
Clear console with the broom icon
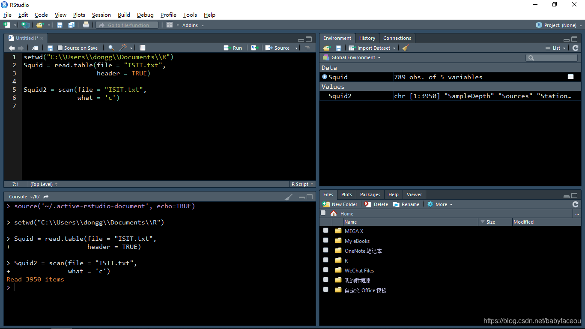(289, 197)
